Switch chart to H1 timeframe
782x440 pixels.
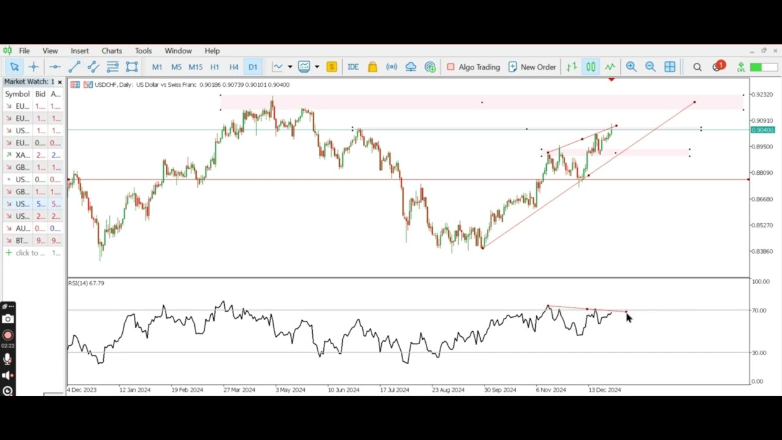[214, 67]
